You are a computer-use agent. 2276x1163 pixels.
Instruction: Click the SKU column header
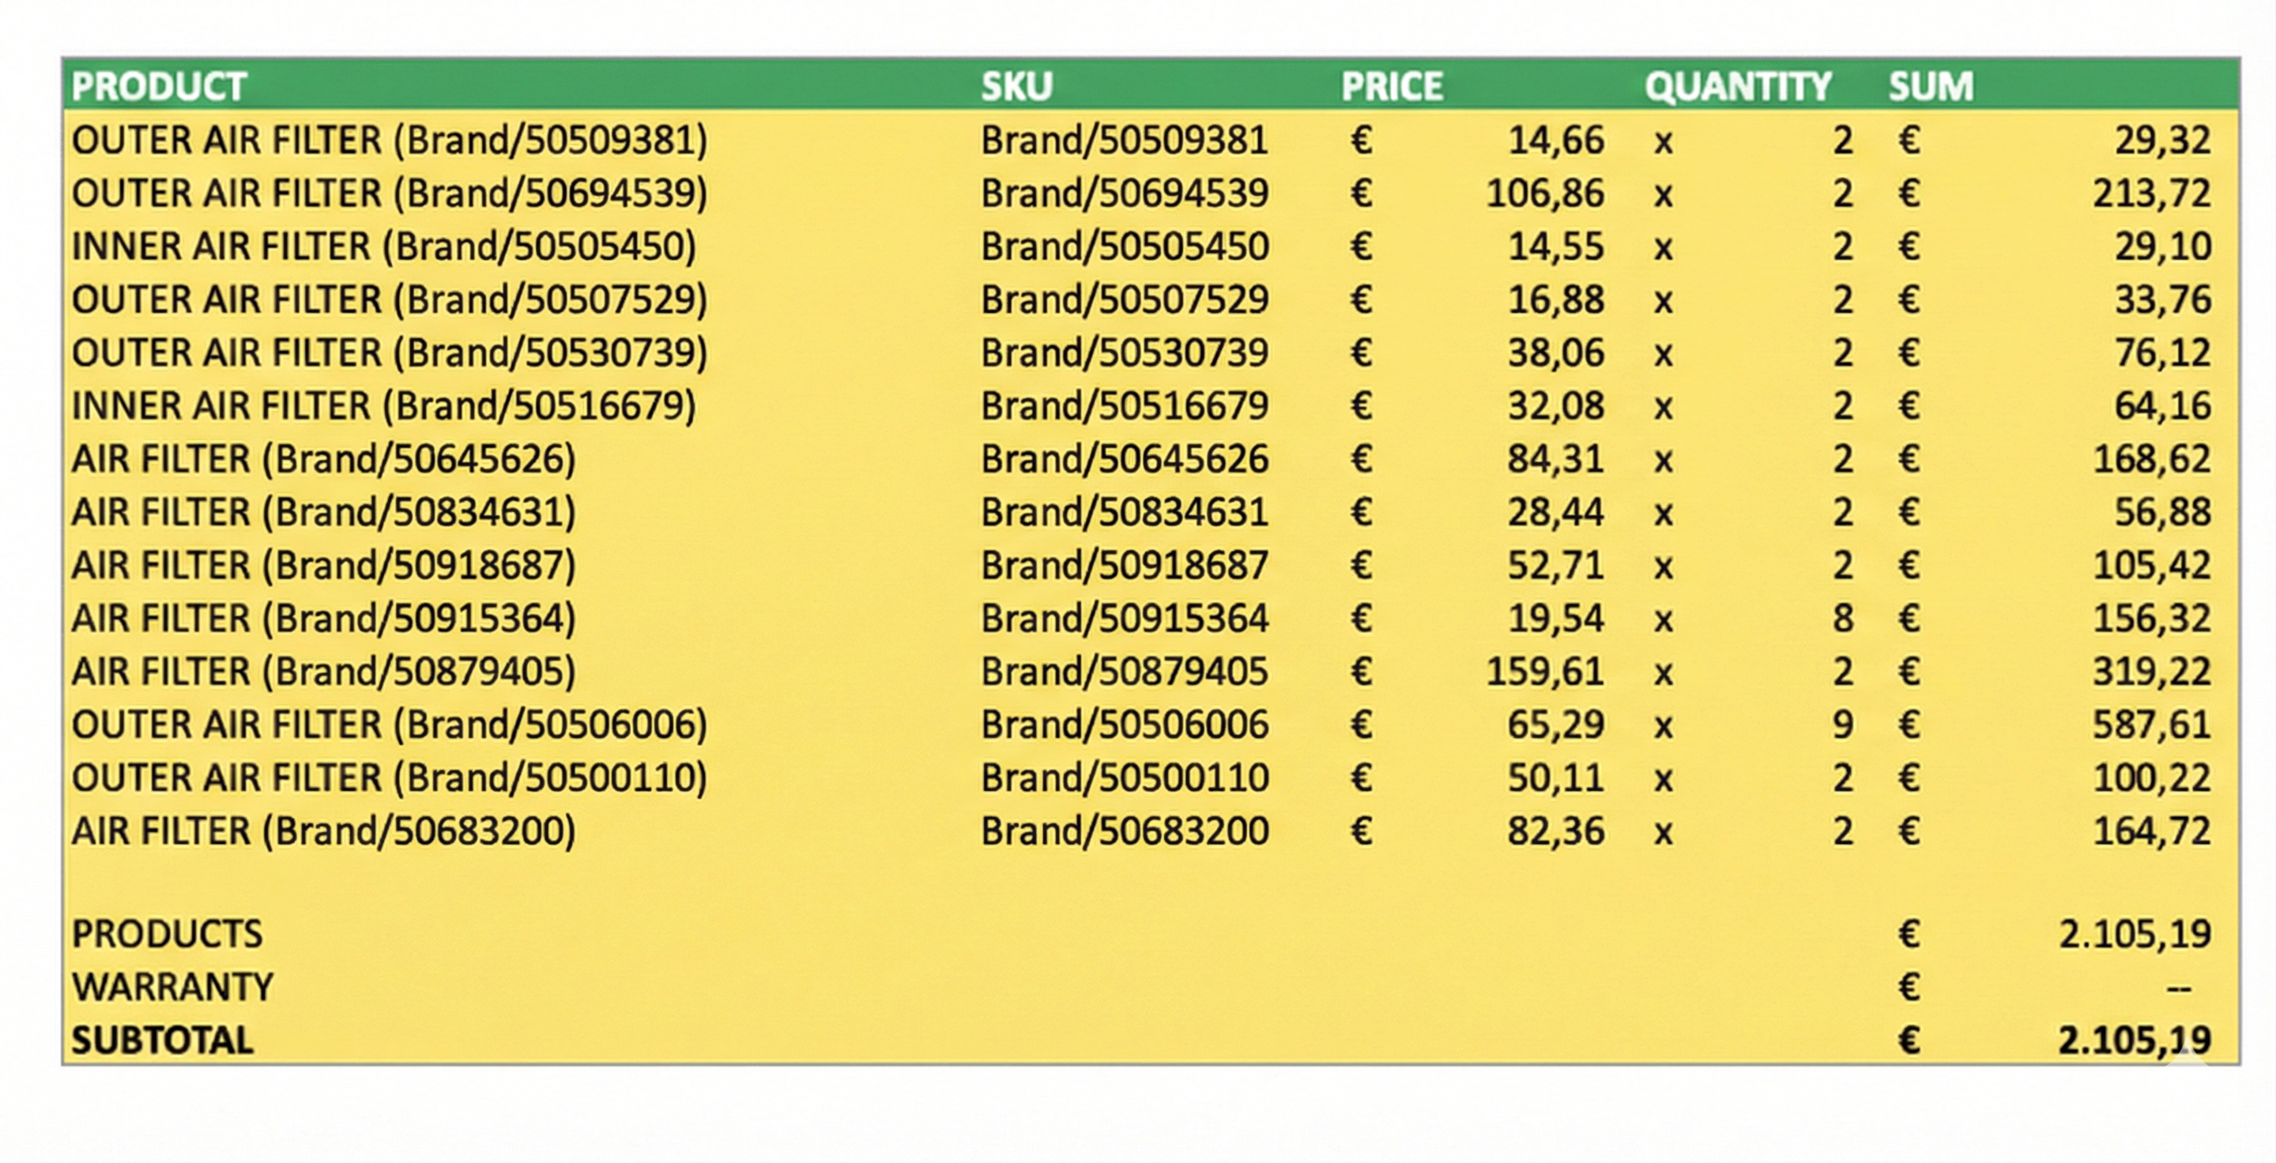(1016, 87)
